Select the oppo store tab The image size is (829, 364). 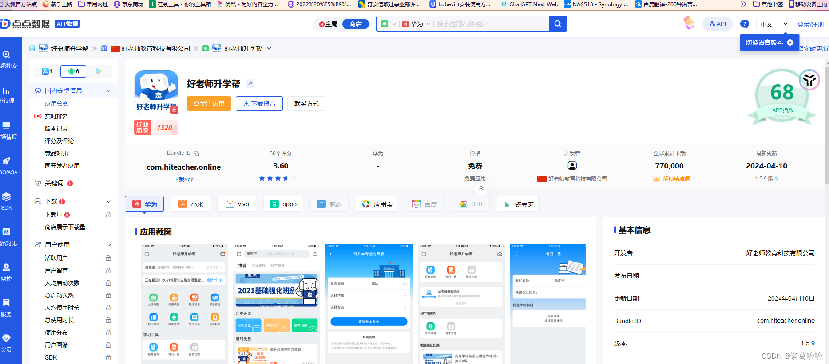click(x=283, y=204)
